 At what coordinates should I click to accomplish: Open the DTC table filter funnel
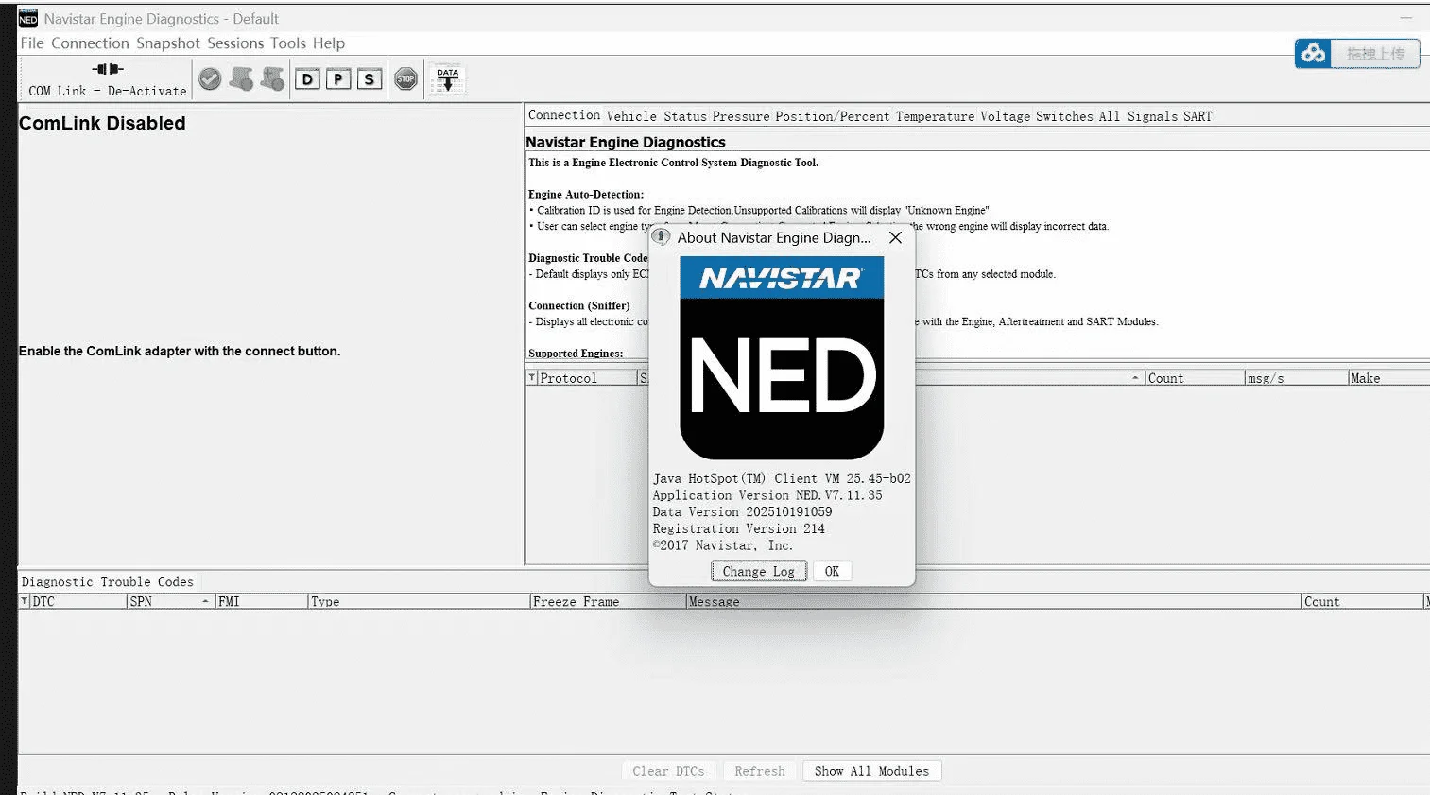point(25,601)
